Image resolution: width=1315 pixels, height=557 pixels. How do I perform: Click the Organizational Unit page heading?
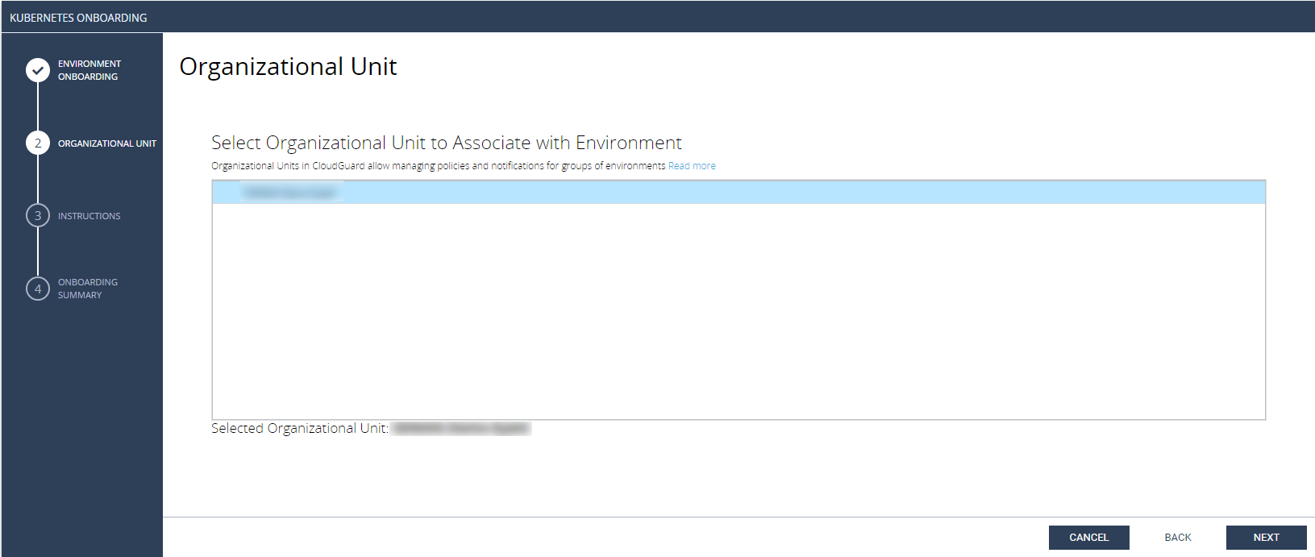tap(288, 67)
